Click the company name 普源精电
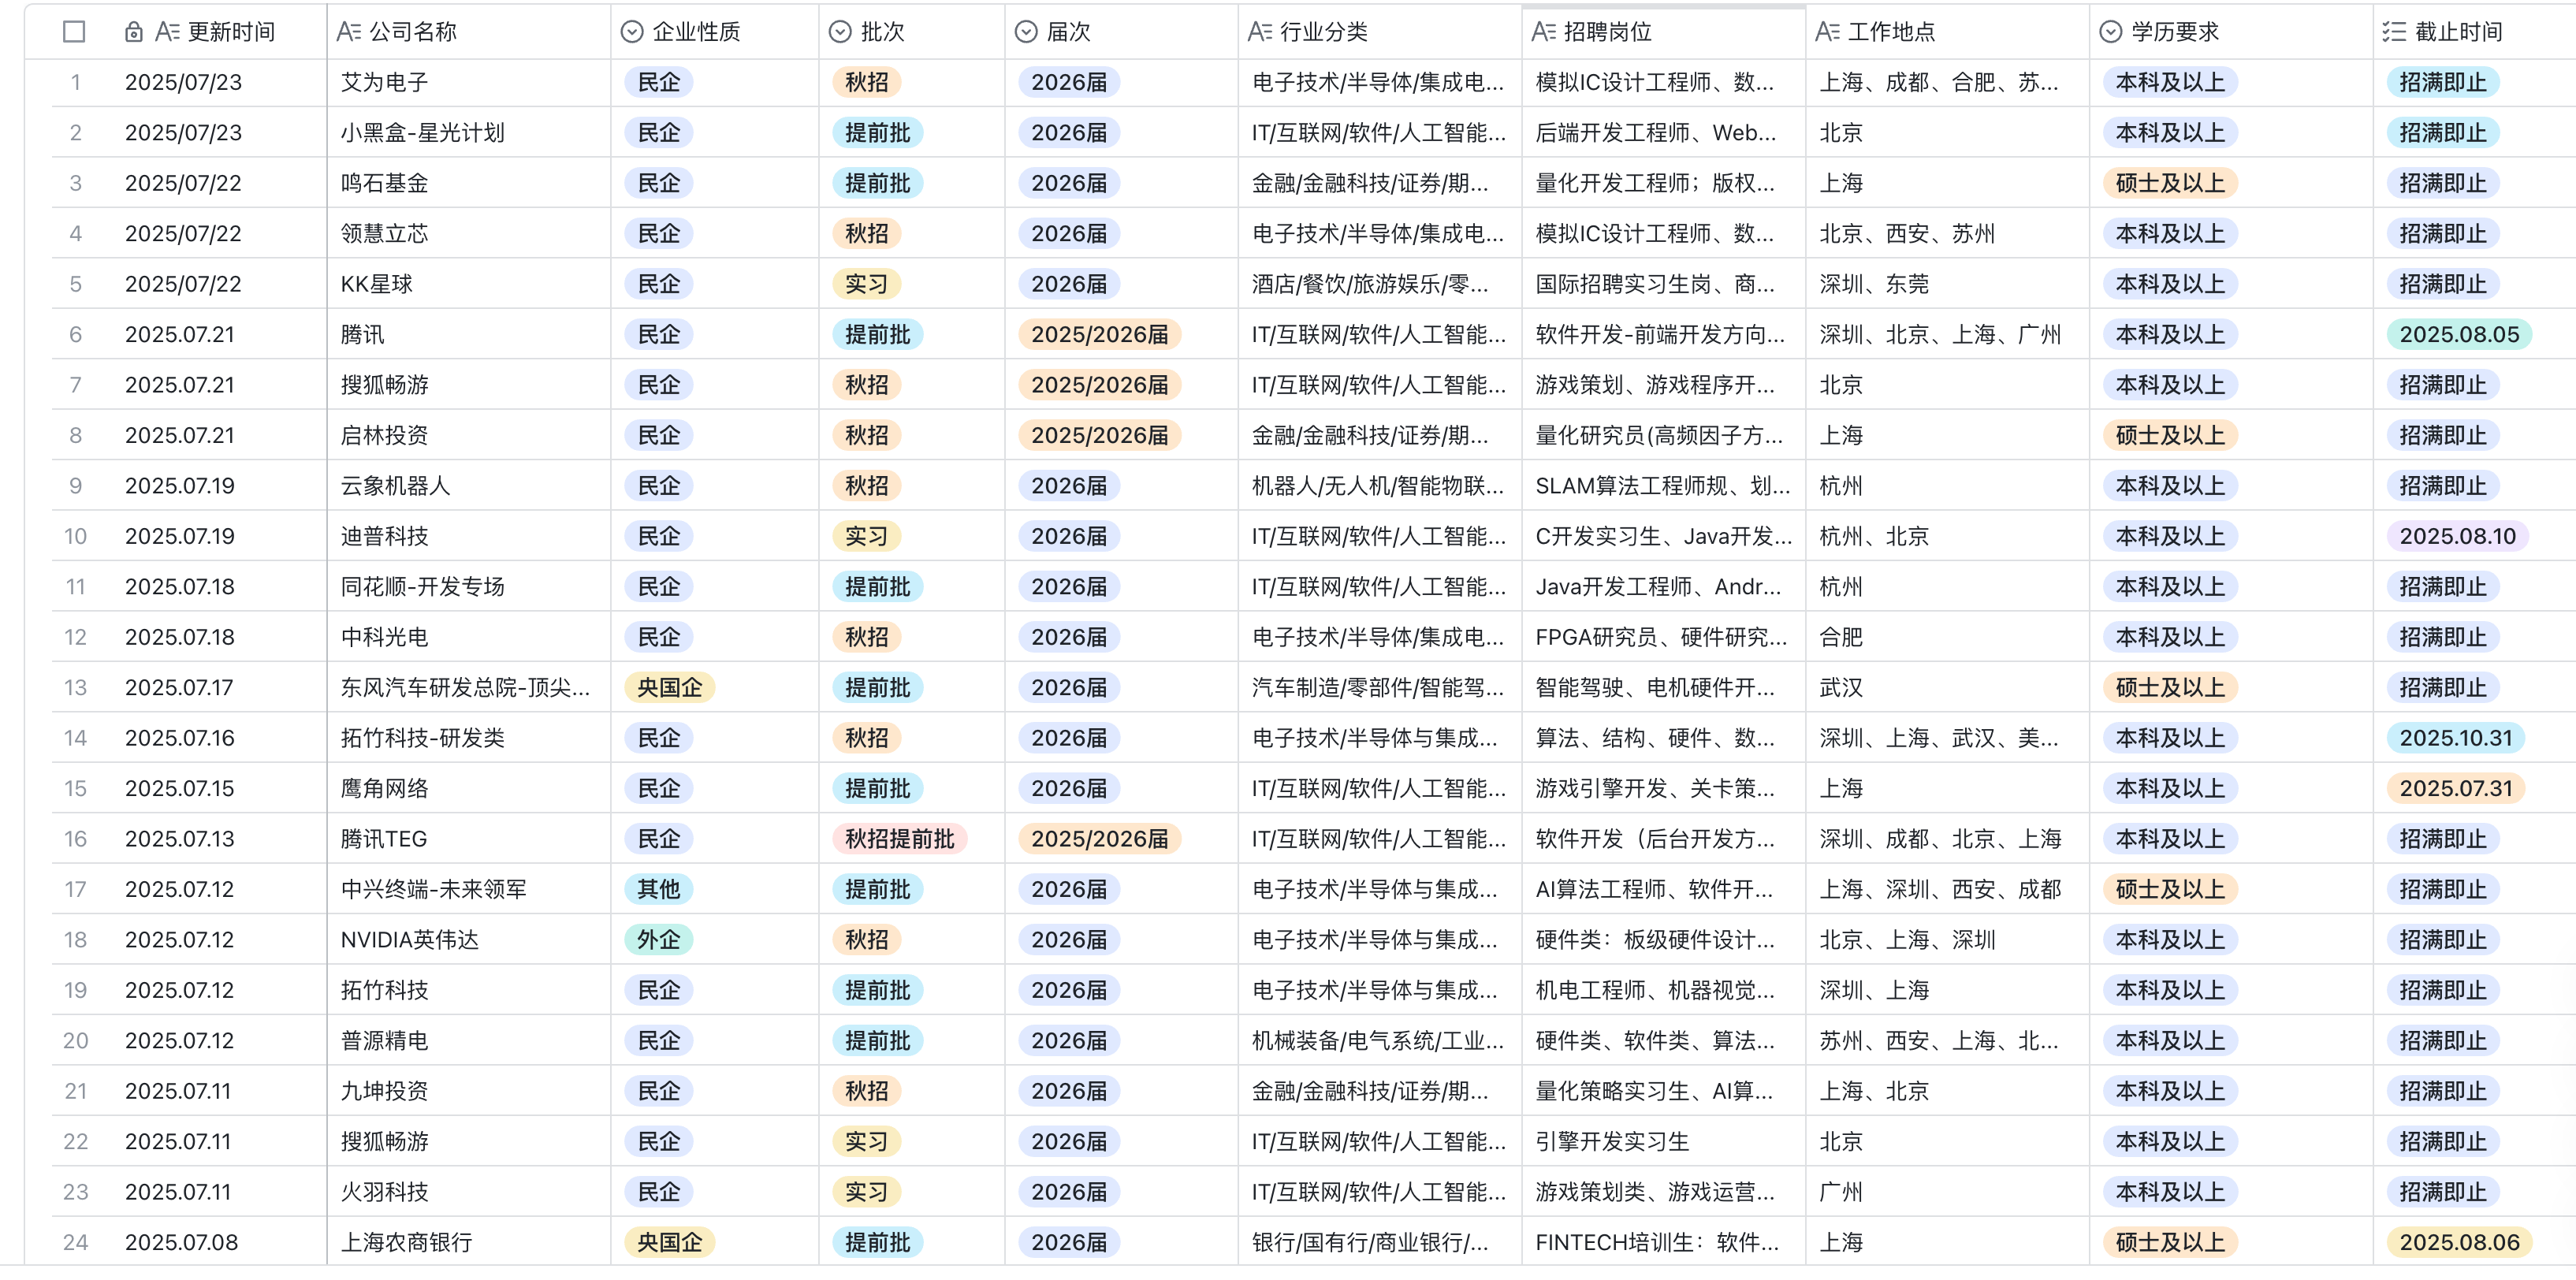The height and width of the screenshot is (1280, 2576). pos(384,1041)
